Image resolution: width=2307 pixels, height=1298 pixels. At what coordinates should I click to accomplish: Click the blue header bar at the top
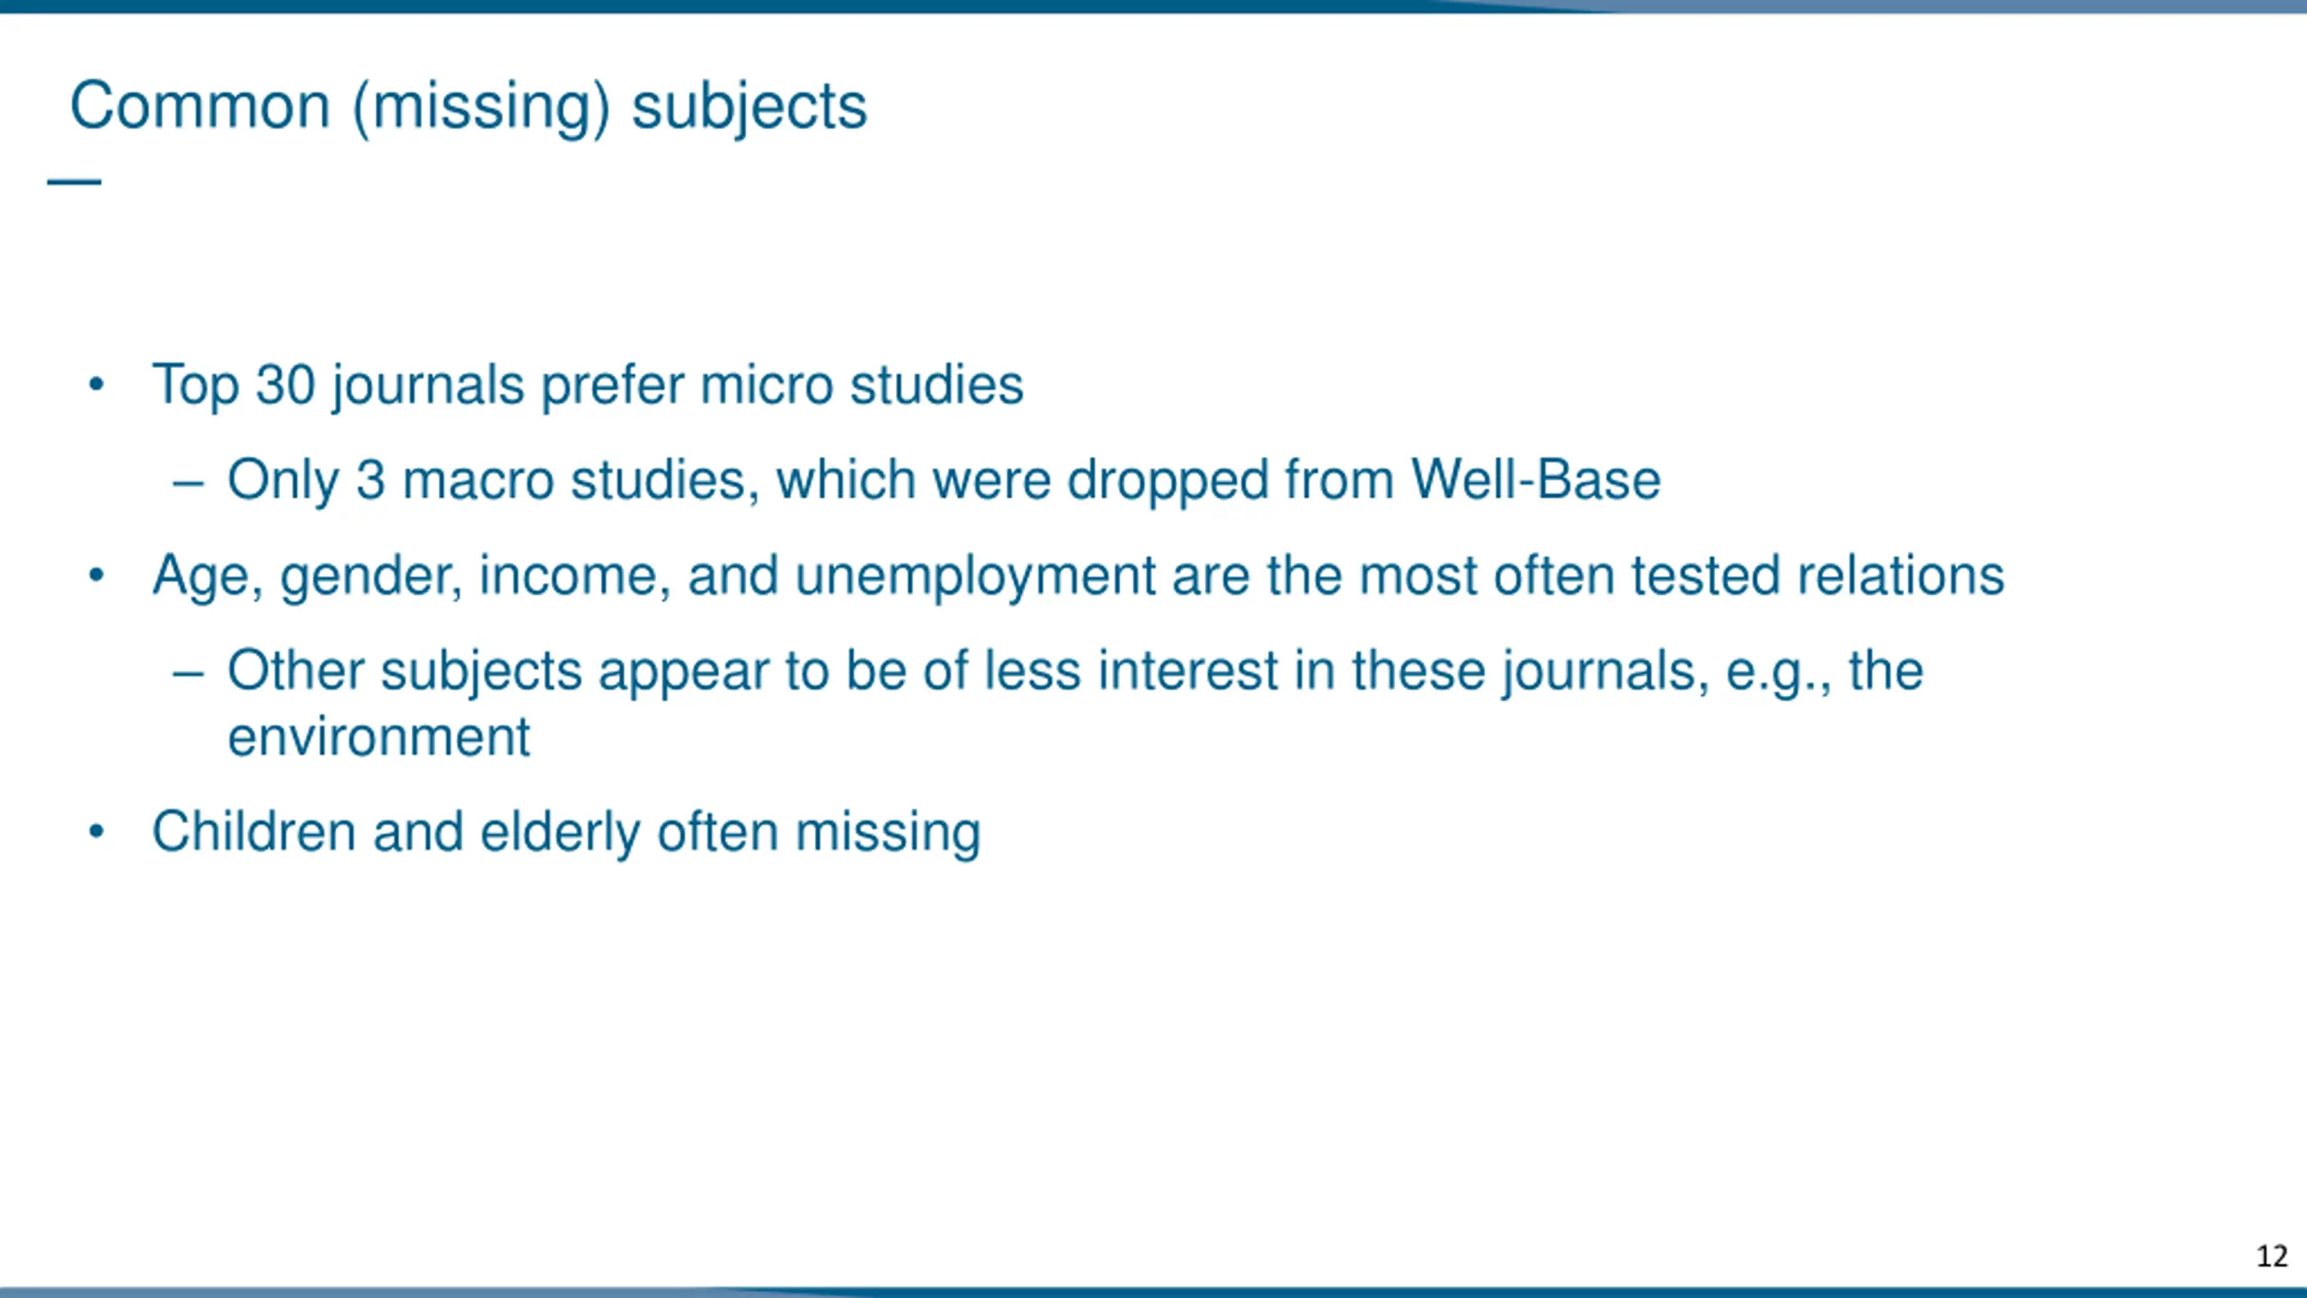click(1153, 6)
